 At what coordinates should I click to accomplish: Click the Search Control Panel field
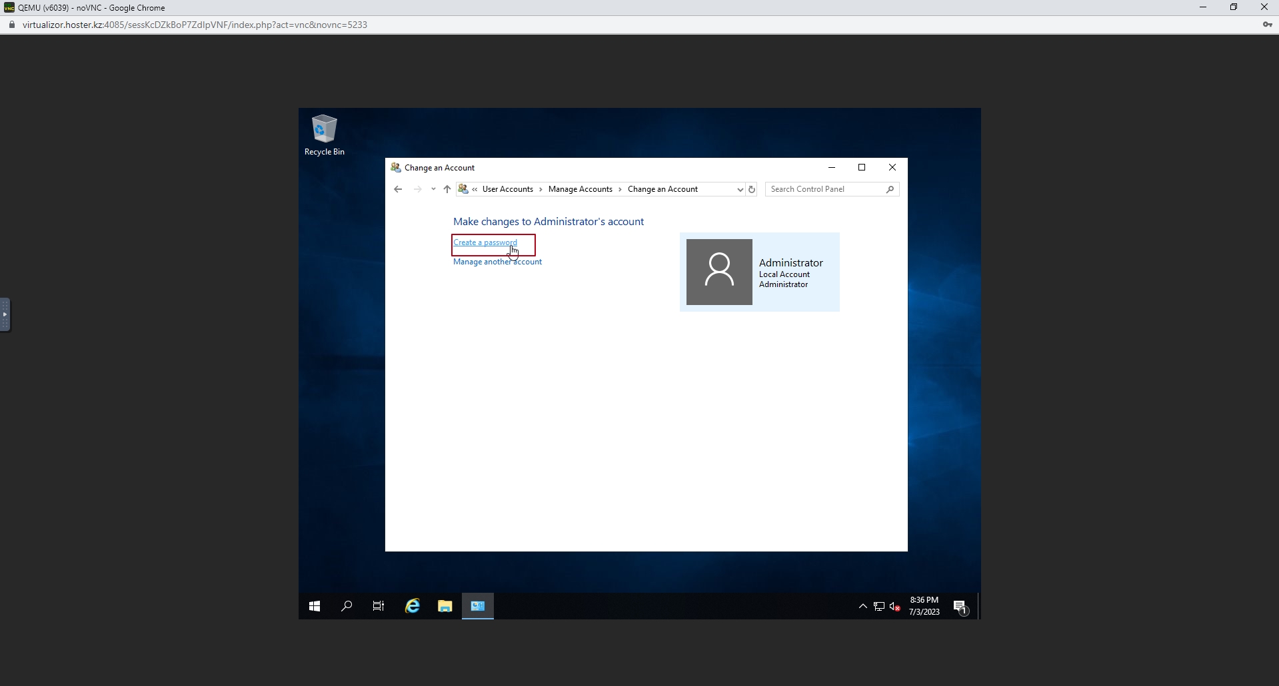pyautogui.click(x=825, y=189)
